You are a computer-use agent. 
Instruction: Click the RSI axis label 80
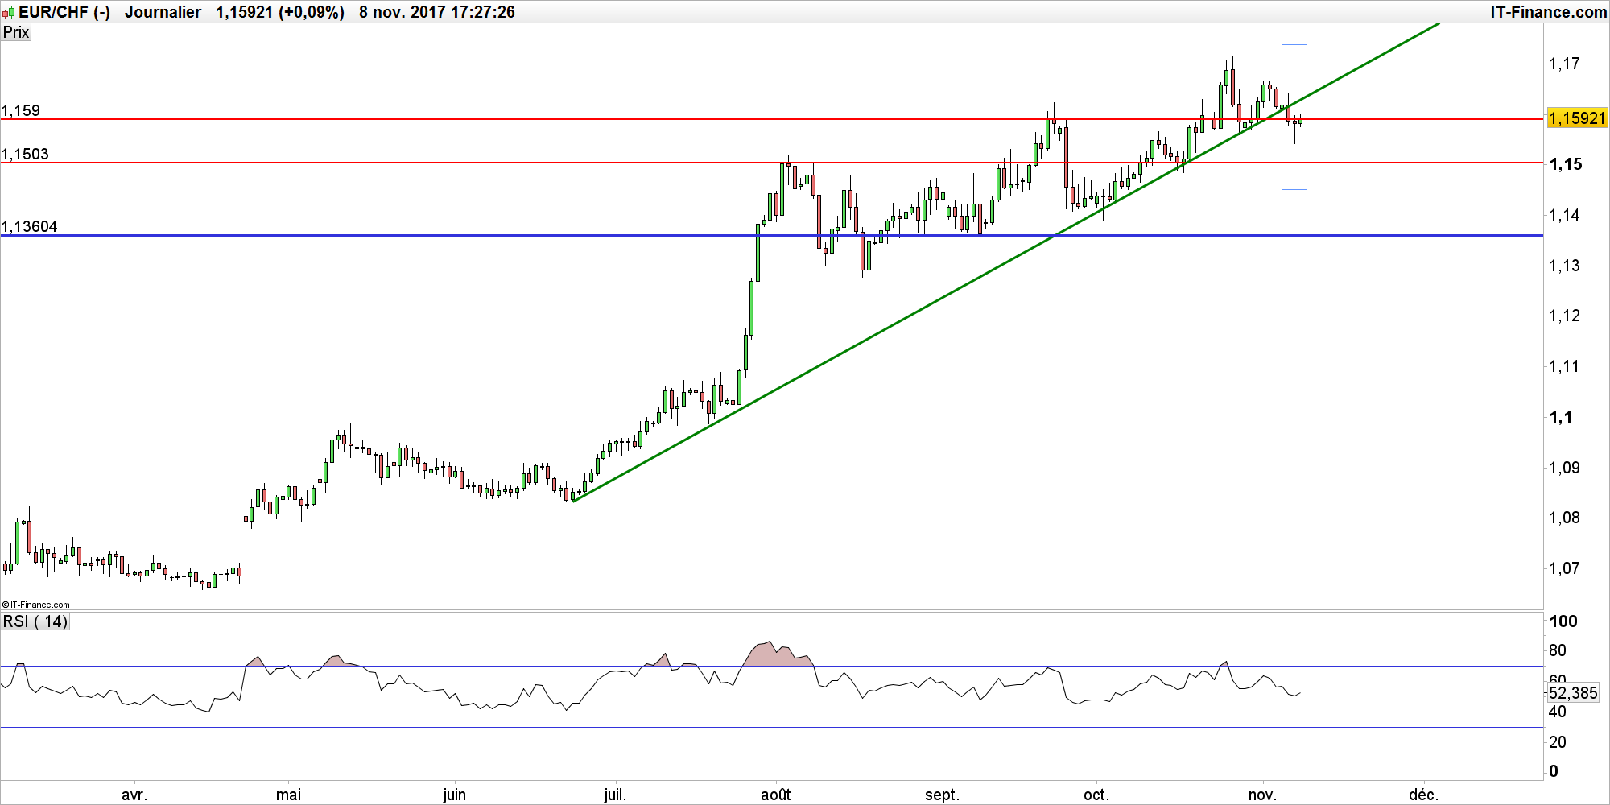pyautogui.click(x=1558, y=650)
